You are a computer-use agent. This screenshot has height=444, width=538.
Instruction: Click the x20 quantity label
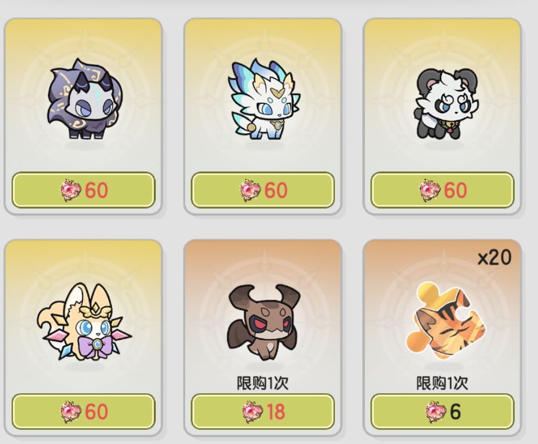point(494,257)
